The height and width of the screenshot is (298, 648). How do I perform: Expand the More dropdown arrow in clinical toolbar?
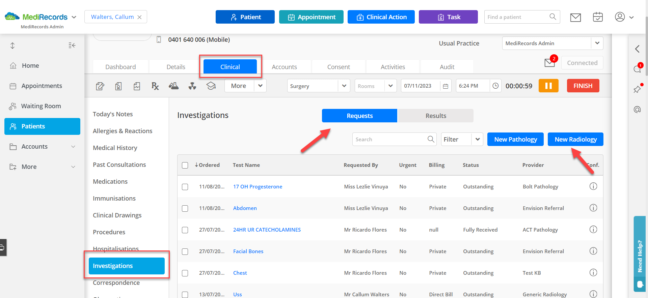(x=260, y=86)
